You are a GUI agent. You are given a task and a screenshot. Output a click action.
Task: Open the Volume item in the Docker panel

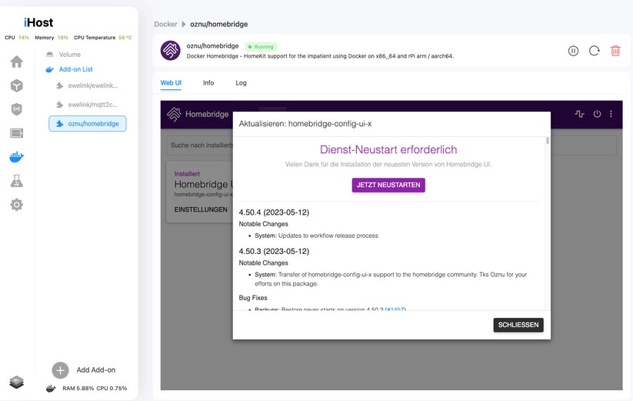[69, 55]
